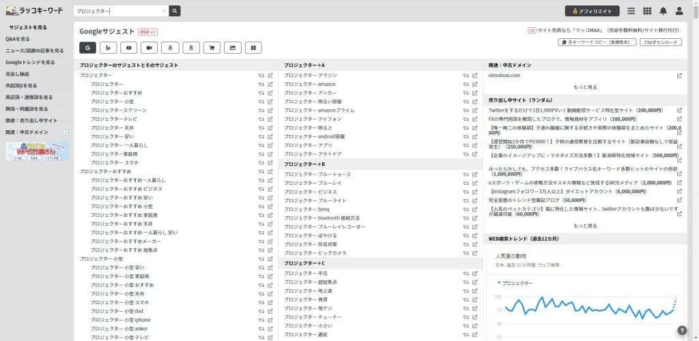Open サジェストを見る in sidebar
699x341 pixels.
pyautogui.click(x=28, y=27)
